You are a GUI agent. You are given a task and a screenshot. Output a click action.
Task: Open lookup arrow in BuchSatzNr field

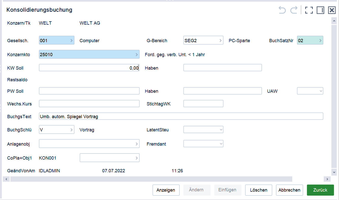tap(320, 40)
